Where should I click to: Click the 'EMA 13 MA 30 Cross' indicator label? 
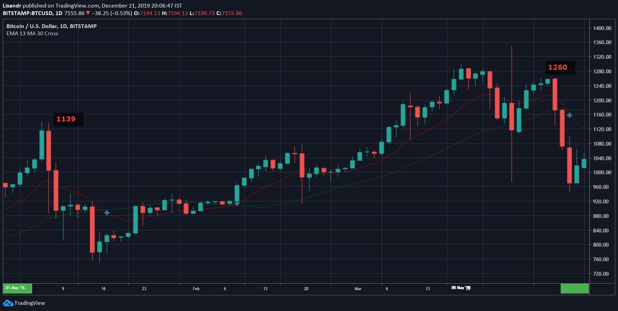[32, 34]
